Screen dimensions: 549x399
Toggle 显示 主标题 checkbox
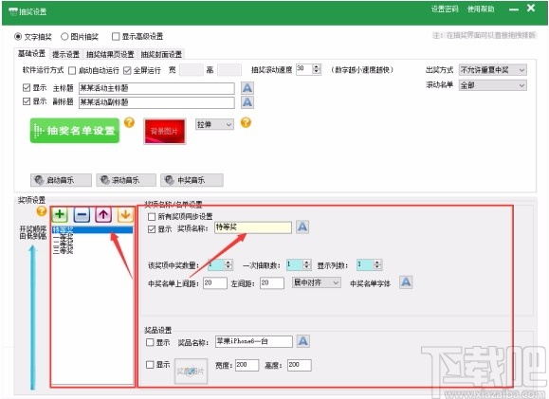[x=27, y=87]
